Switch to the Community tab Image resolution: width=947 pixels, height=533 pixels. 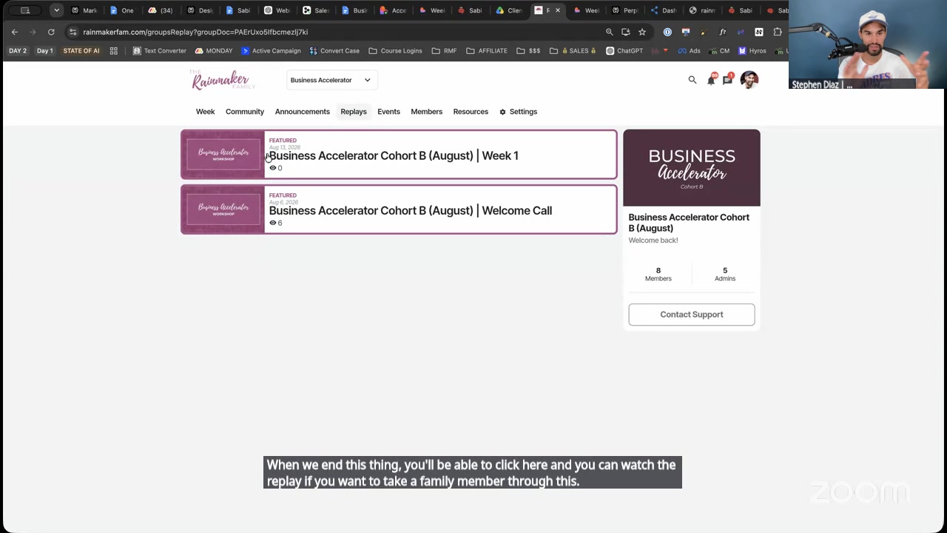245,112
